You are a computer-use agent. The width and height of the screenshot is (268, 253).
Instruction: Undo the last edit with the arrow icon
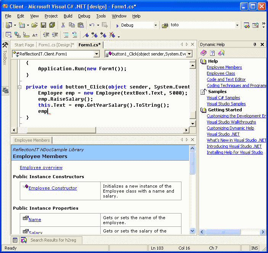point(92,25)
